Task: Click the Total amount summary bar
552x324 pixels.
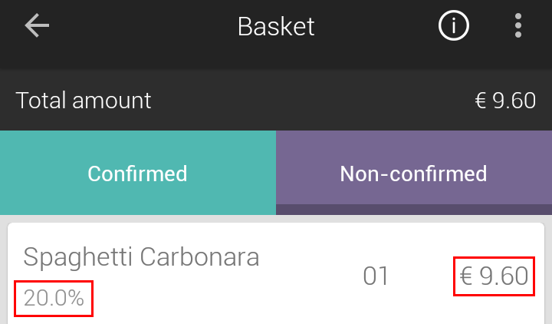Action: point(276,100)
